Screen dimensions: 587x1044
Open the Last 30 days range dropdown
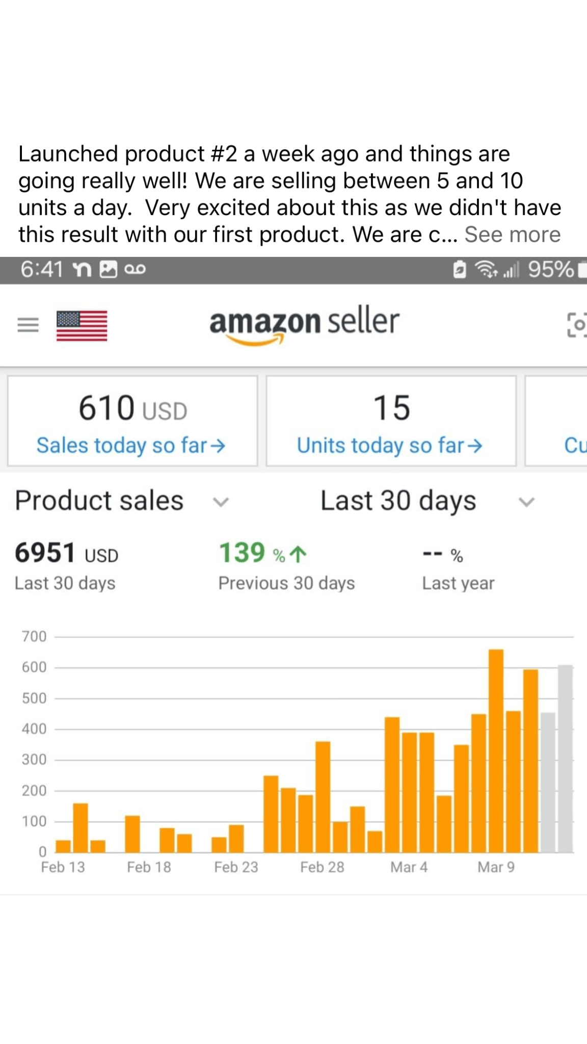[x=526, y=502]
